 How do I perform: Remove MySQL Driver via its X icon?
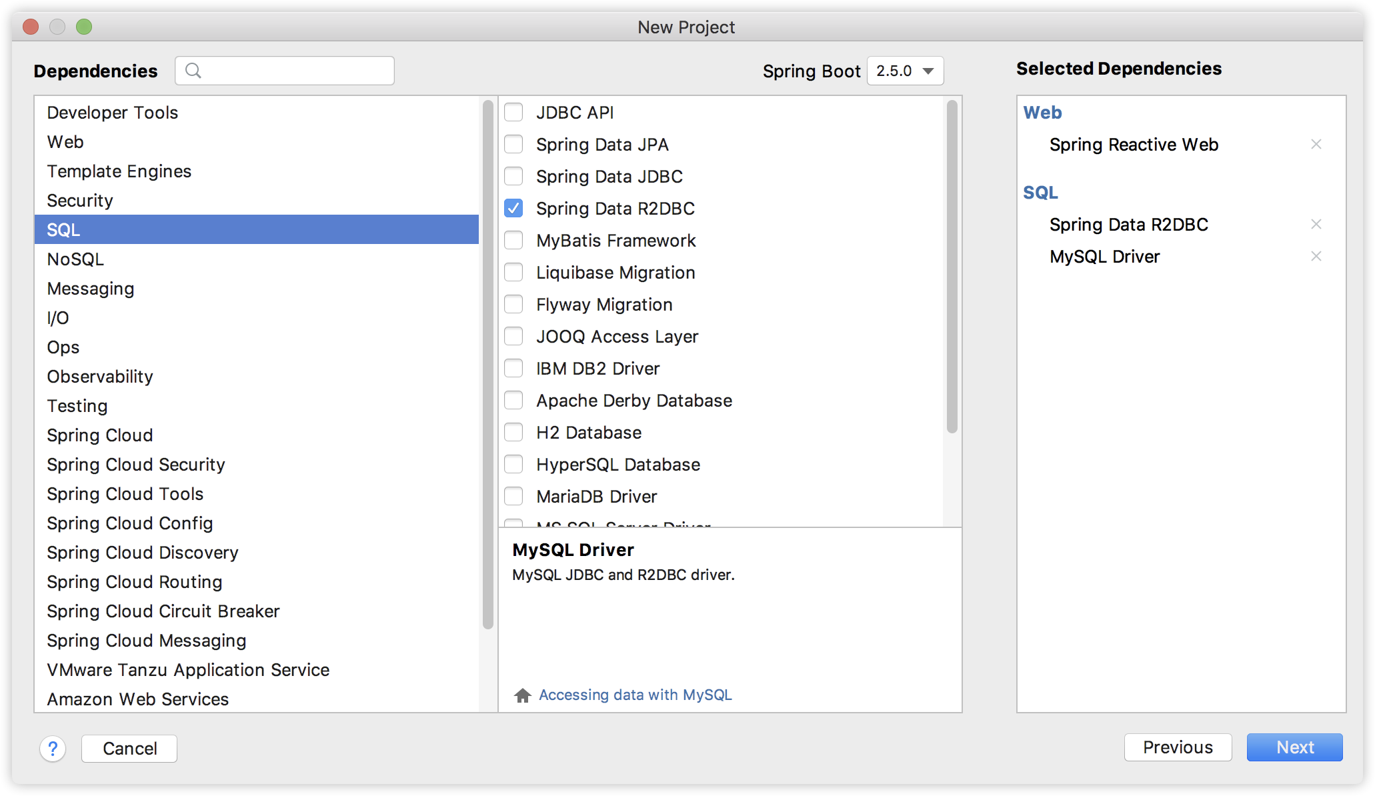[1316, 256]
